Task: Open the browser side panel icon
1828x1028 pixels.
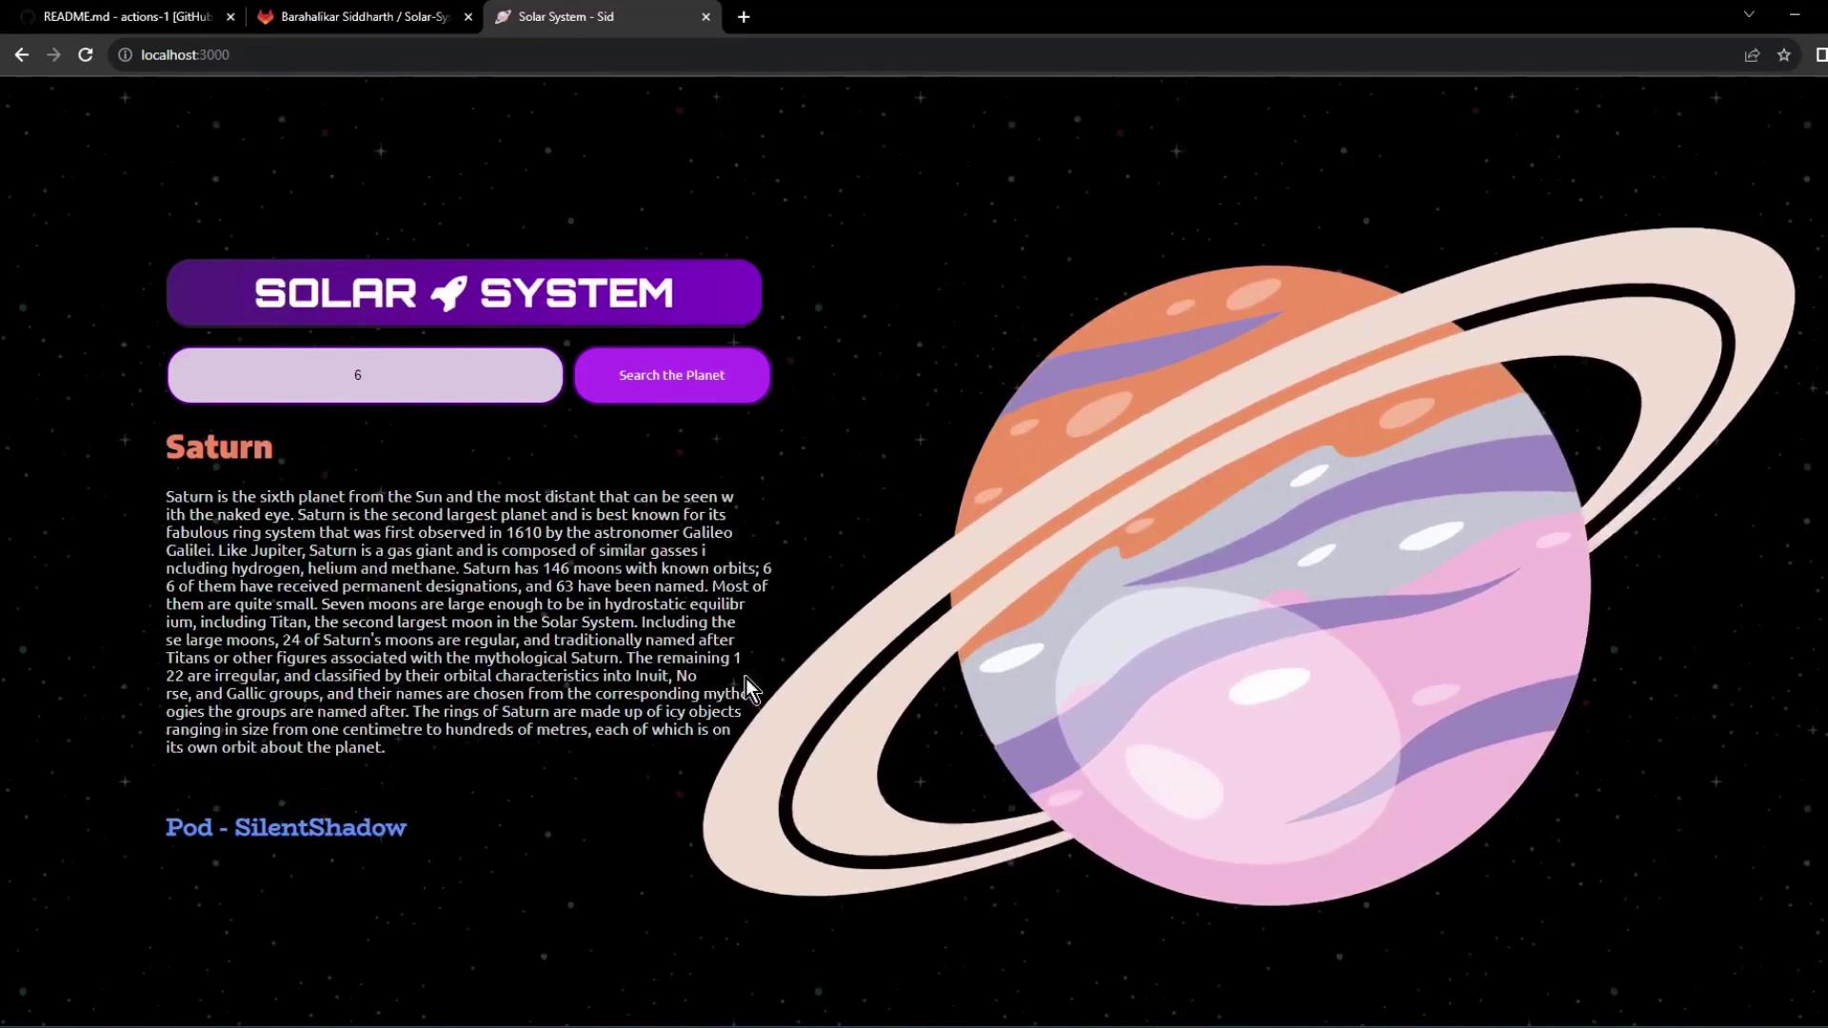Action: (x=1820, y=55)
